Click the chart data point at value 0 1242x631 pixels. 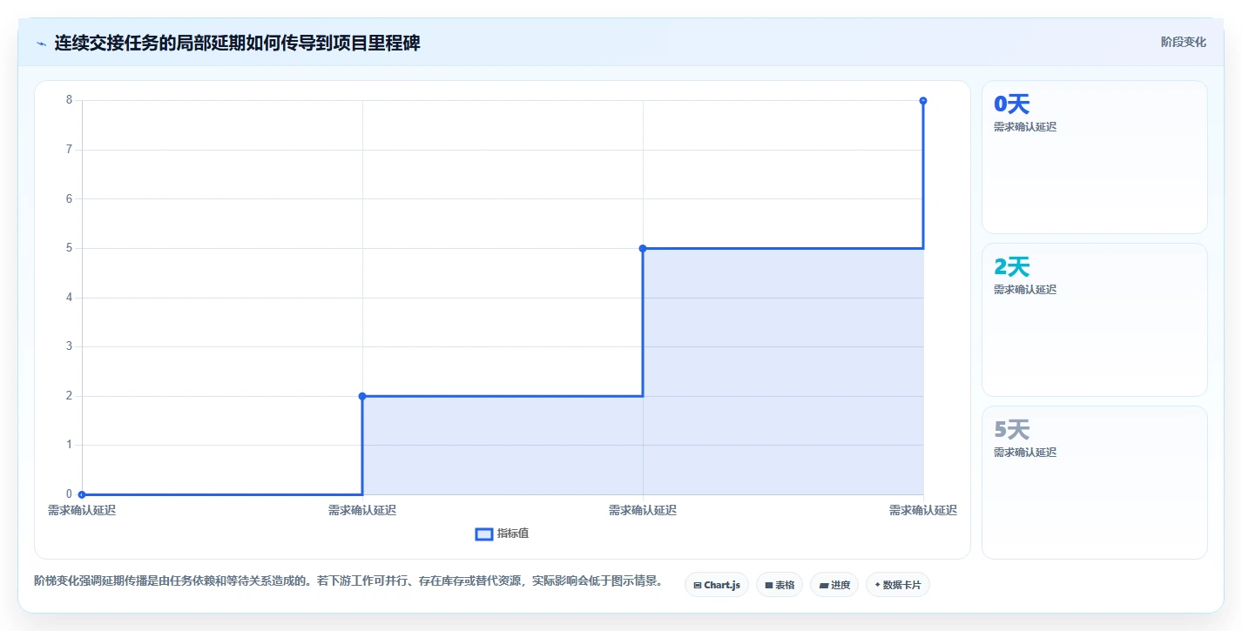[x=82, y=494]
